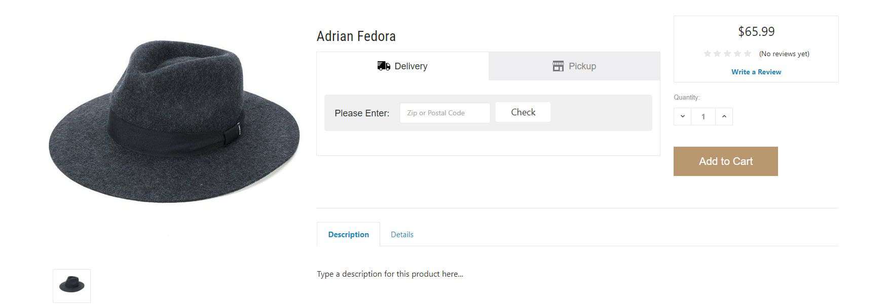
Task: Decrease quantity with the down chevron
Action: coord(682,116)
